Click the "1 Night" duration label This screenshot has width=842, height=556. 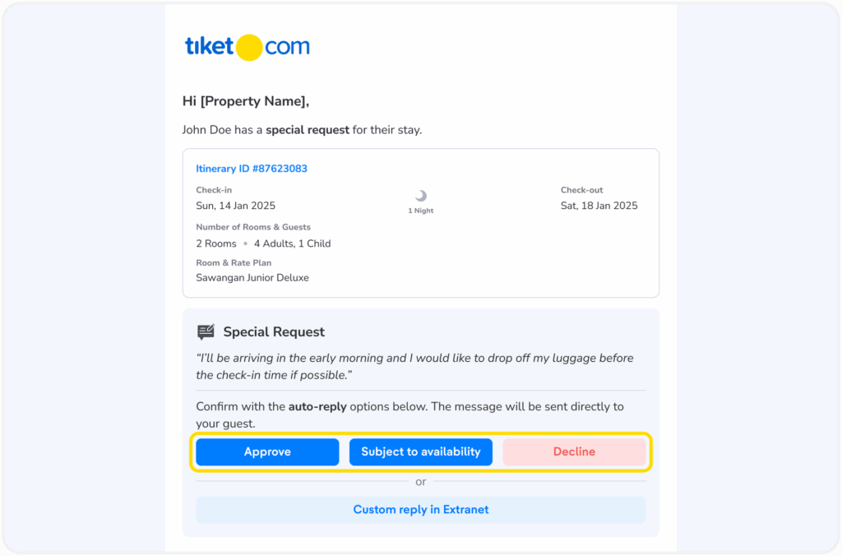(x=421, y=211)
